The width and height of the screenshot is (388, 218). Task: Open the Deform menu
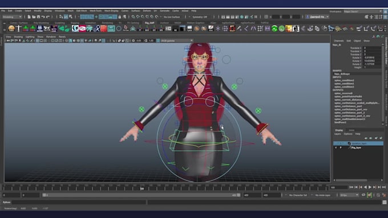click(x=147, y=11)
